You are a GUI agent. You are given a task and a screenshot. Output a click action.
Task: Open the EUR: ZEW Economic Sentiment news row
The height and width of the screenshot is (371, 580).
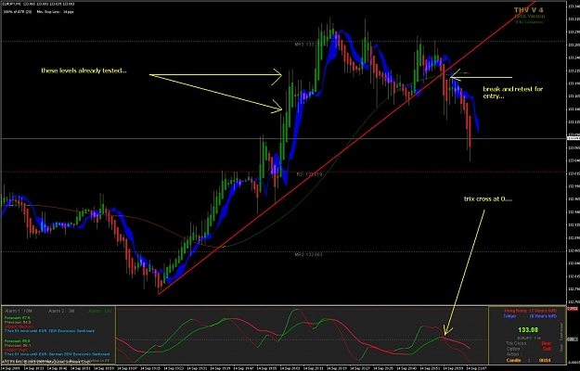[49, 331]
